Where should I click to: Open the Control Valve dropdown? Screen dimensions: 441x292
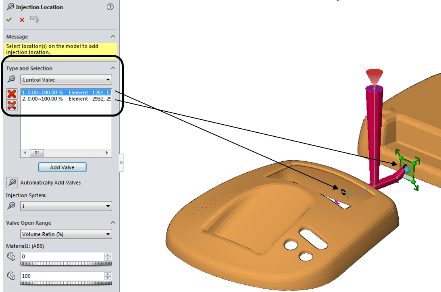point(66,79)
